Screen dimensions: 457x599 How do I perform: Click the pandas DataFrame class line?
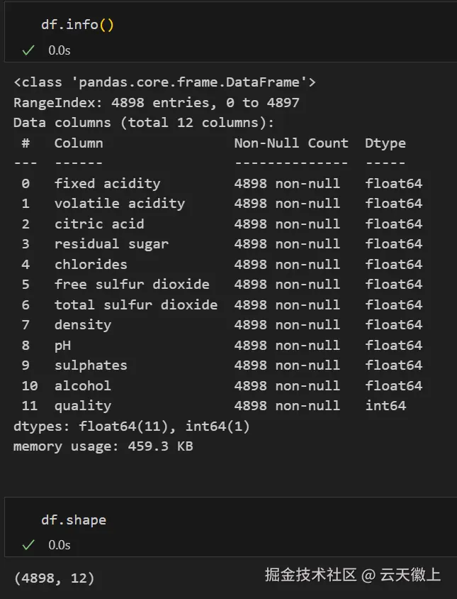(x=164, y=82)
